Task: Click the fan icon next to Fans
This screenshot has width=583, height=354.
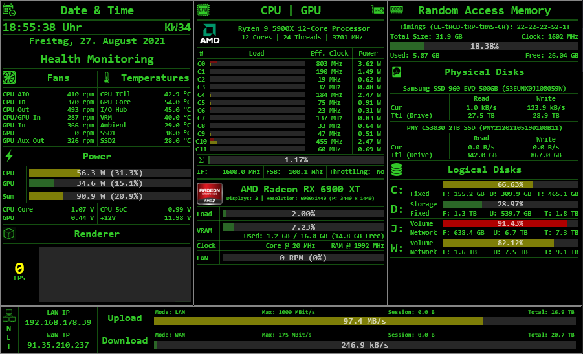Action: coord(9,78)
